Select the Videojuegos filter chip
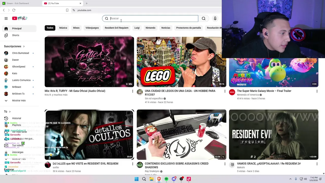The height and width of the screenshot is (183, 325). click(92, 28)
